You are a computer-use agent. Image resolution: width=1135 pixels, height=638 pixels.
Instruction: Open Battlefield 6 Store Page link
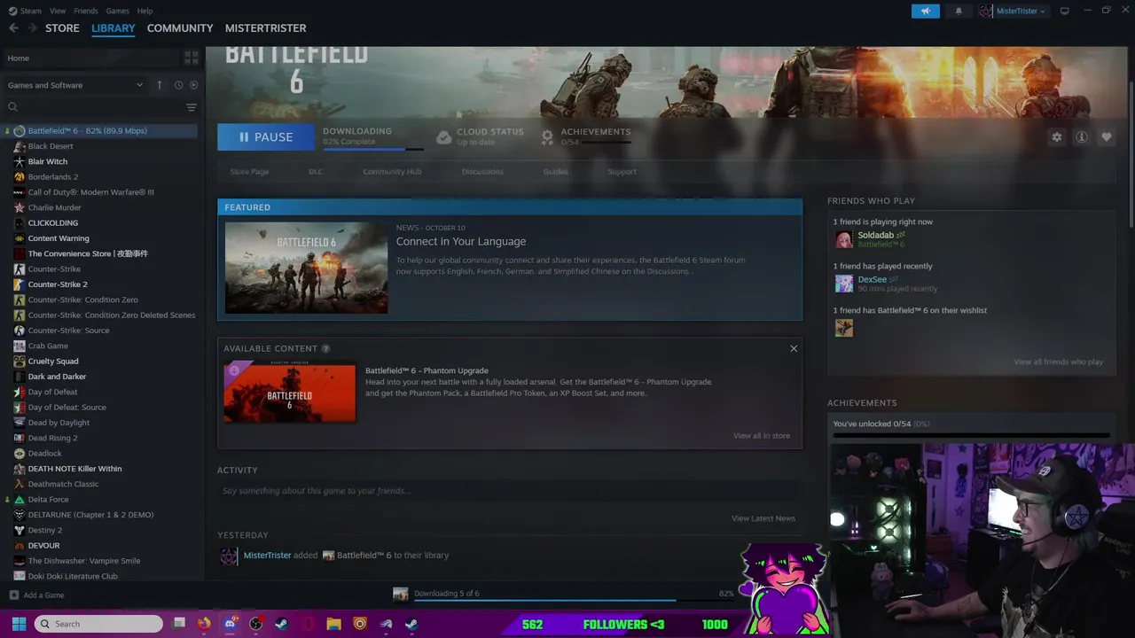(x=249, y=172)
